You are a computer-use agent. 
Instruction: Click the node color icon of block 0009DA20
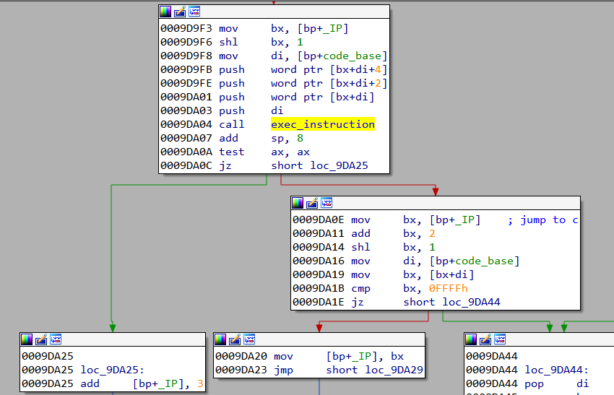(x=220, y=339)
